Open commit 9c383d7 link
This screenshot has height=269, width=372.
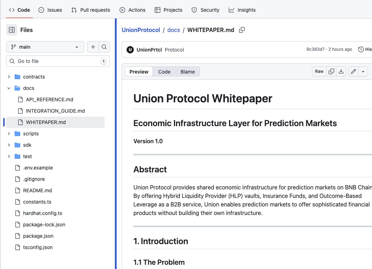coord(315,49)
